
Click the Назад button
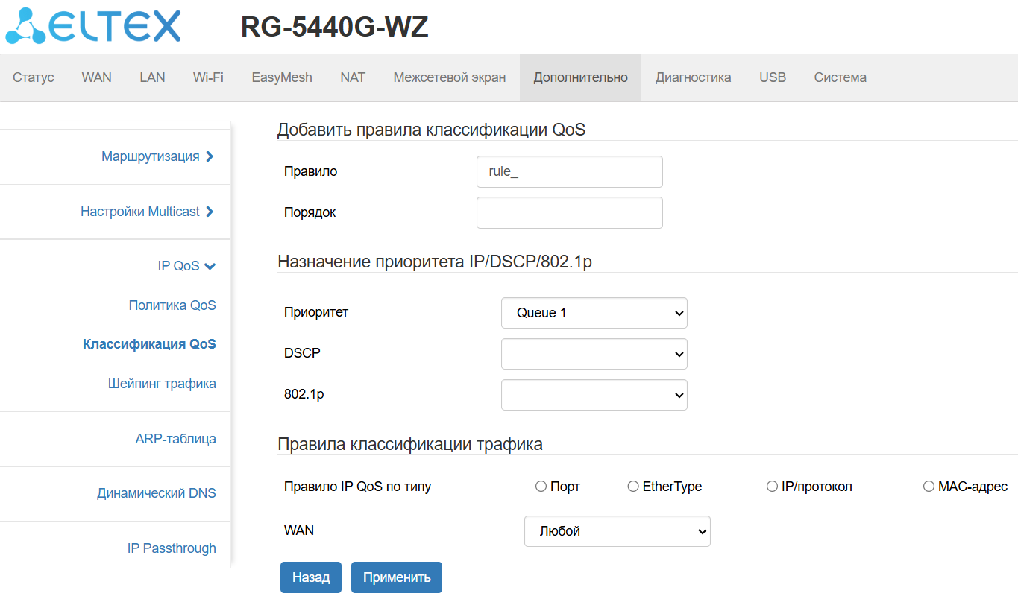(x=310, y=577)
